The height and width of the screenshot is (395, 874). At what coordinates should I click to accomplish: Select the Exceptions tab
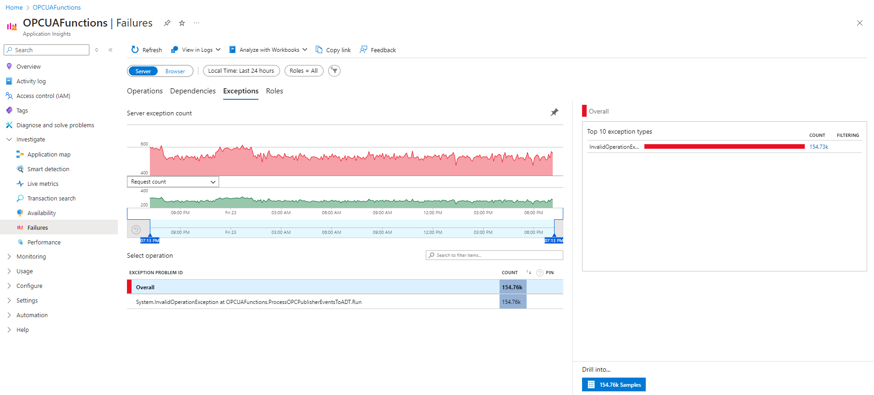241,91
